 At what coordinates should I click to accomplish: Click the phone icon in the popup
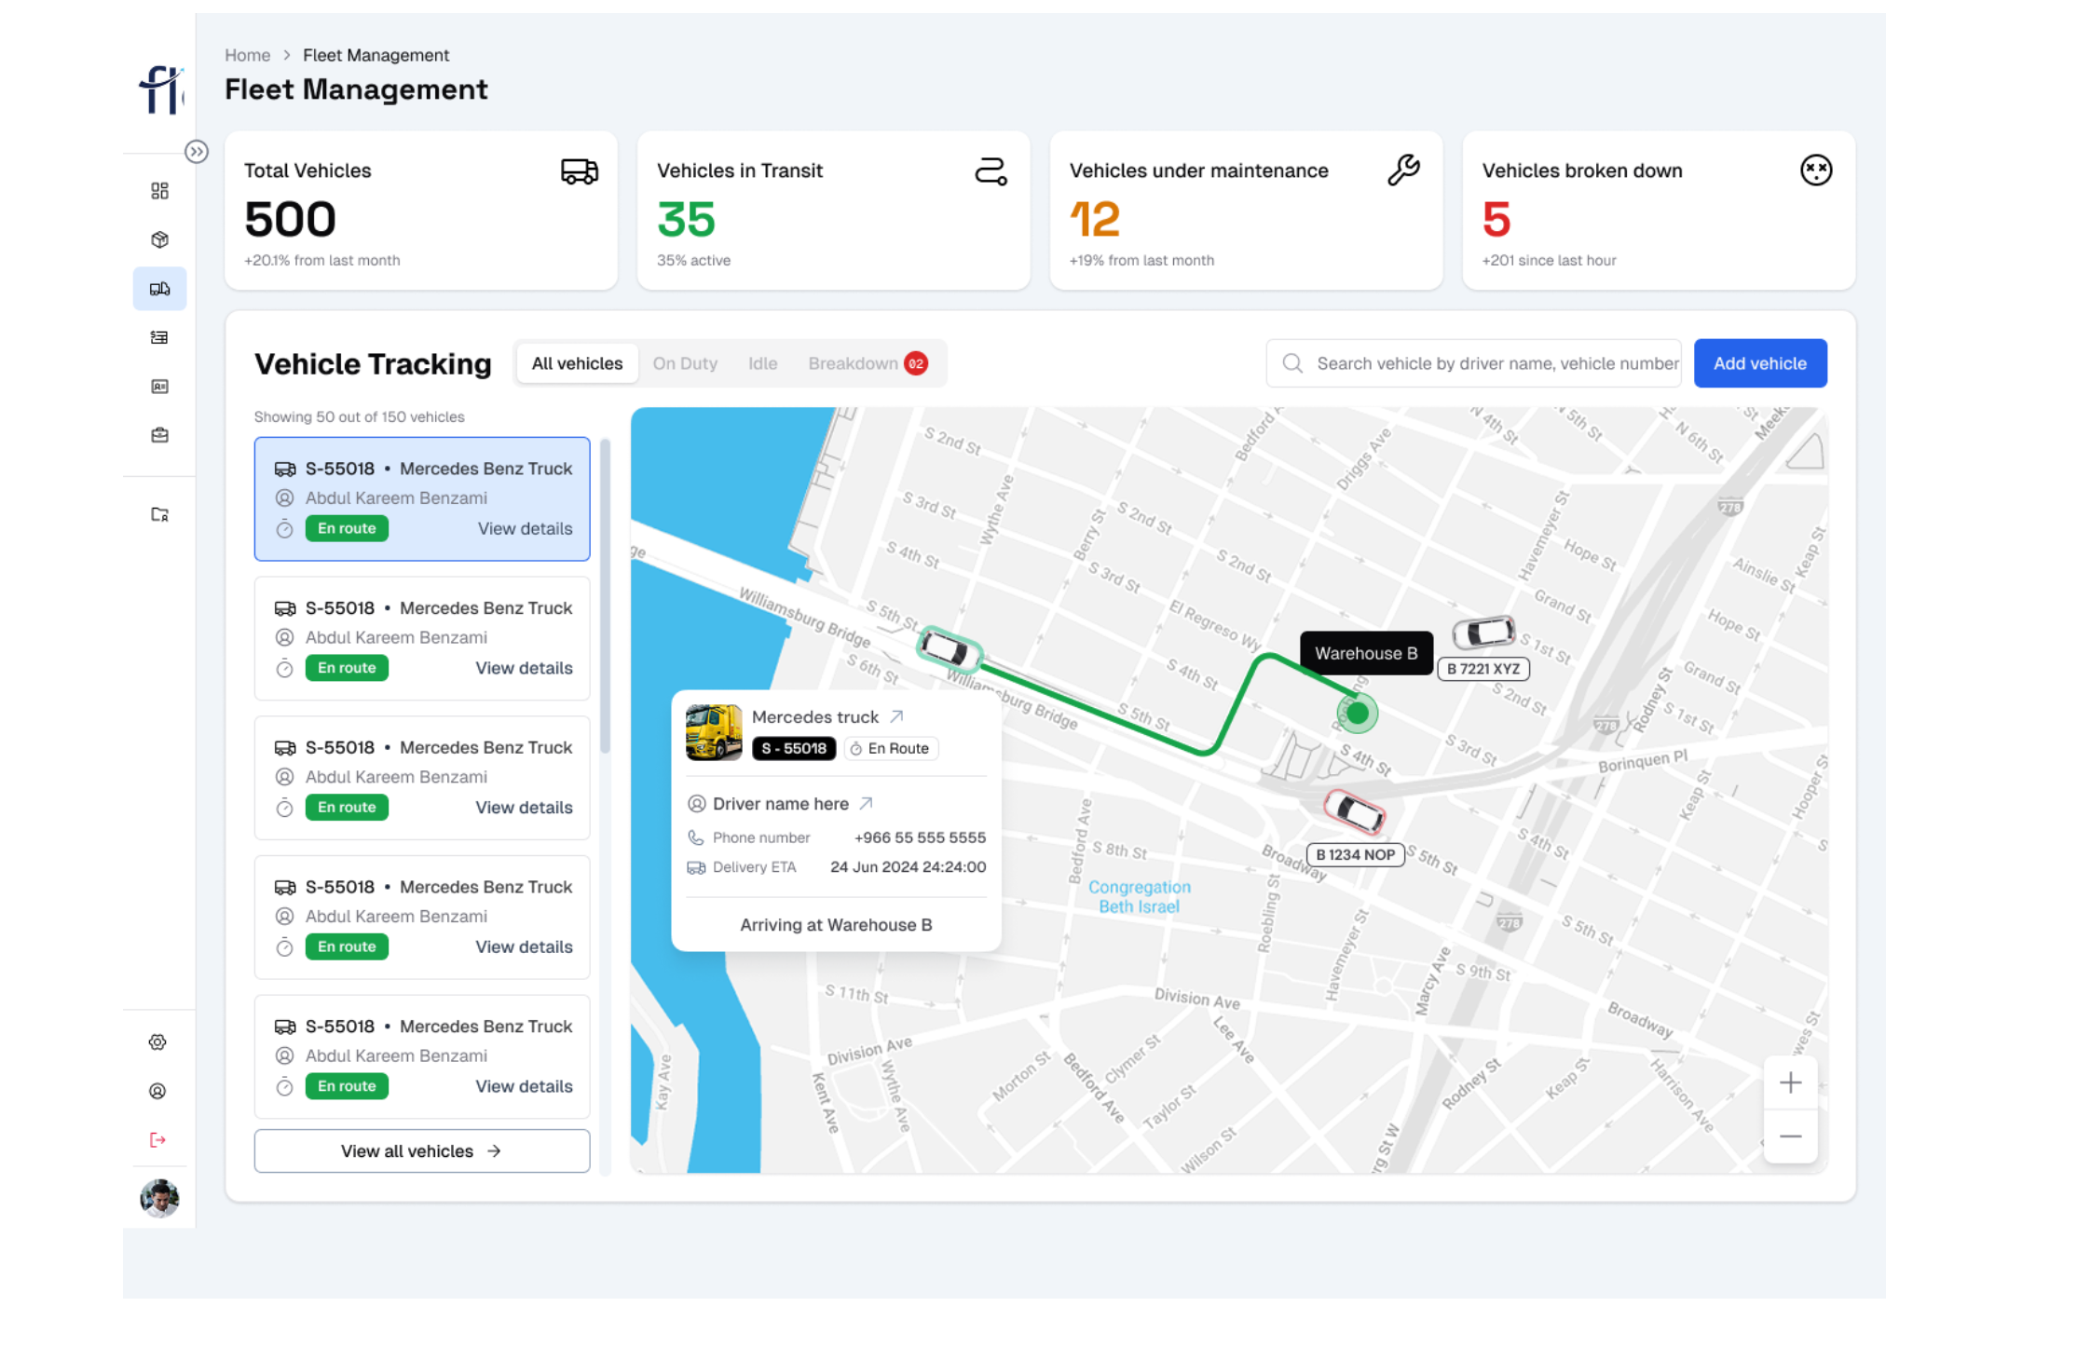coord(696,837)
